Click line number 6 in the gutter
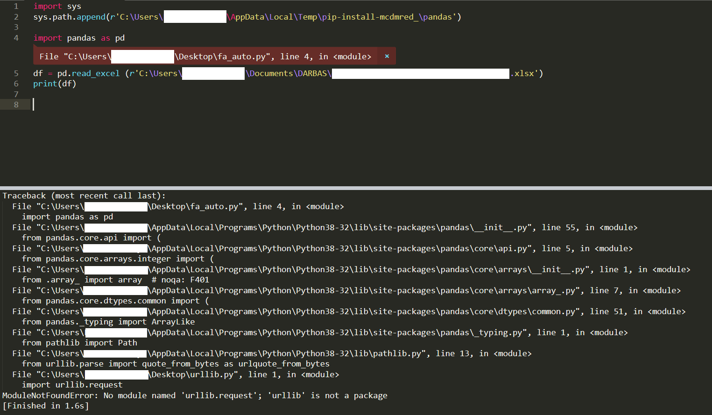Image resolution: width=712 pixels, height=415 pixels. 16,84
